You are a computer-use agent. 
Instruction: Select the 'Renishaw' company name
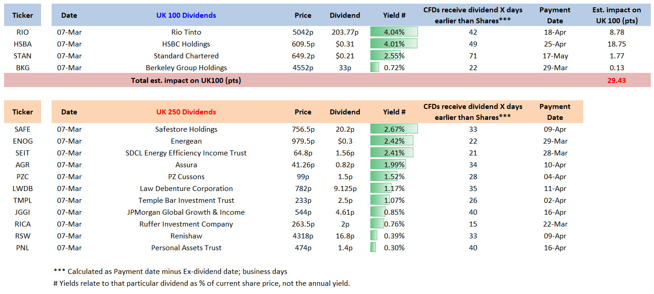186,236
